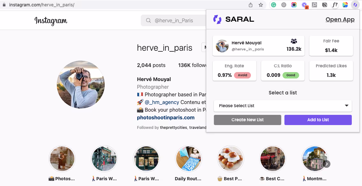Image resolution: width=362 pixels, height=186 pixels.
Task: Visit the @_hm_agency profile link
Action: point(162,102)
